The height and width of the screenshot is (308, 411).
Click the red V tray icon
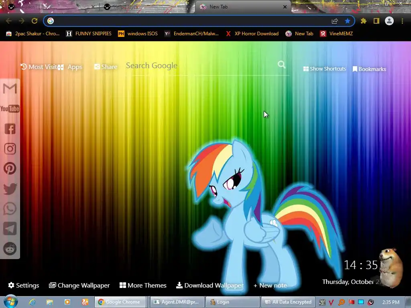331,302
